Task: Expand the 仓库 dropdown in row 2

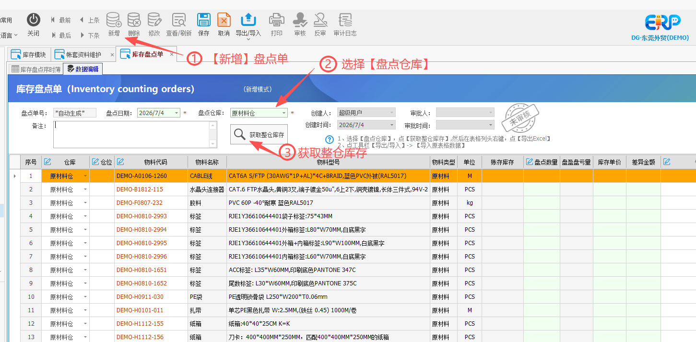Action: (x=85, y=189)
